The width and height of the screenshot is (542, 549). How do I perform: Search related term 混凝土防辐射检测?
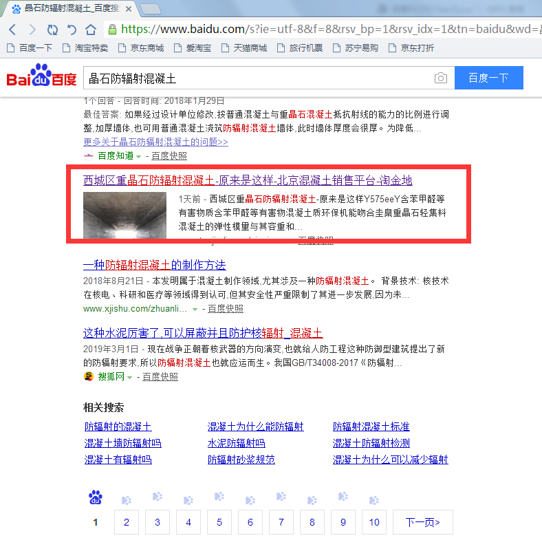(x=371, y=443)
